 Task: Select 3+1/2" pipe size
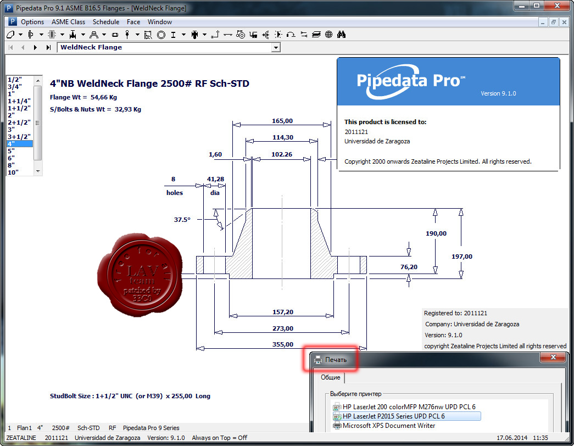point(20,137)
